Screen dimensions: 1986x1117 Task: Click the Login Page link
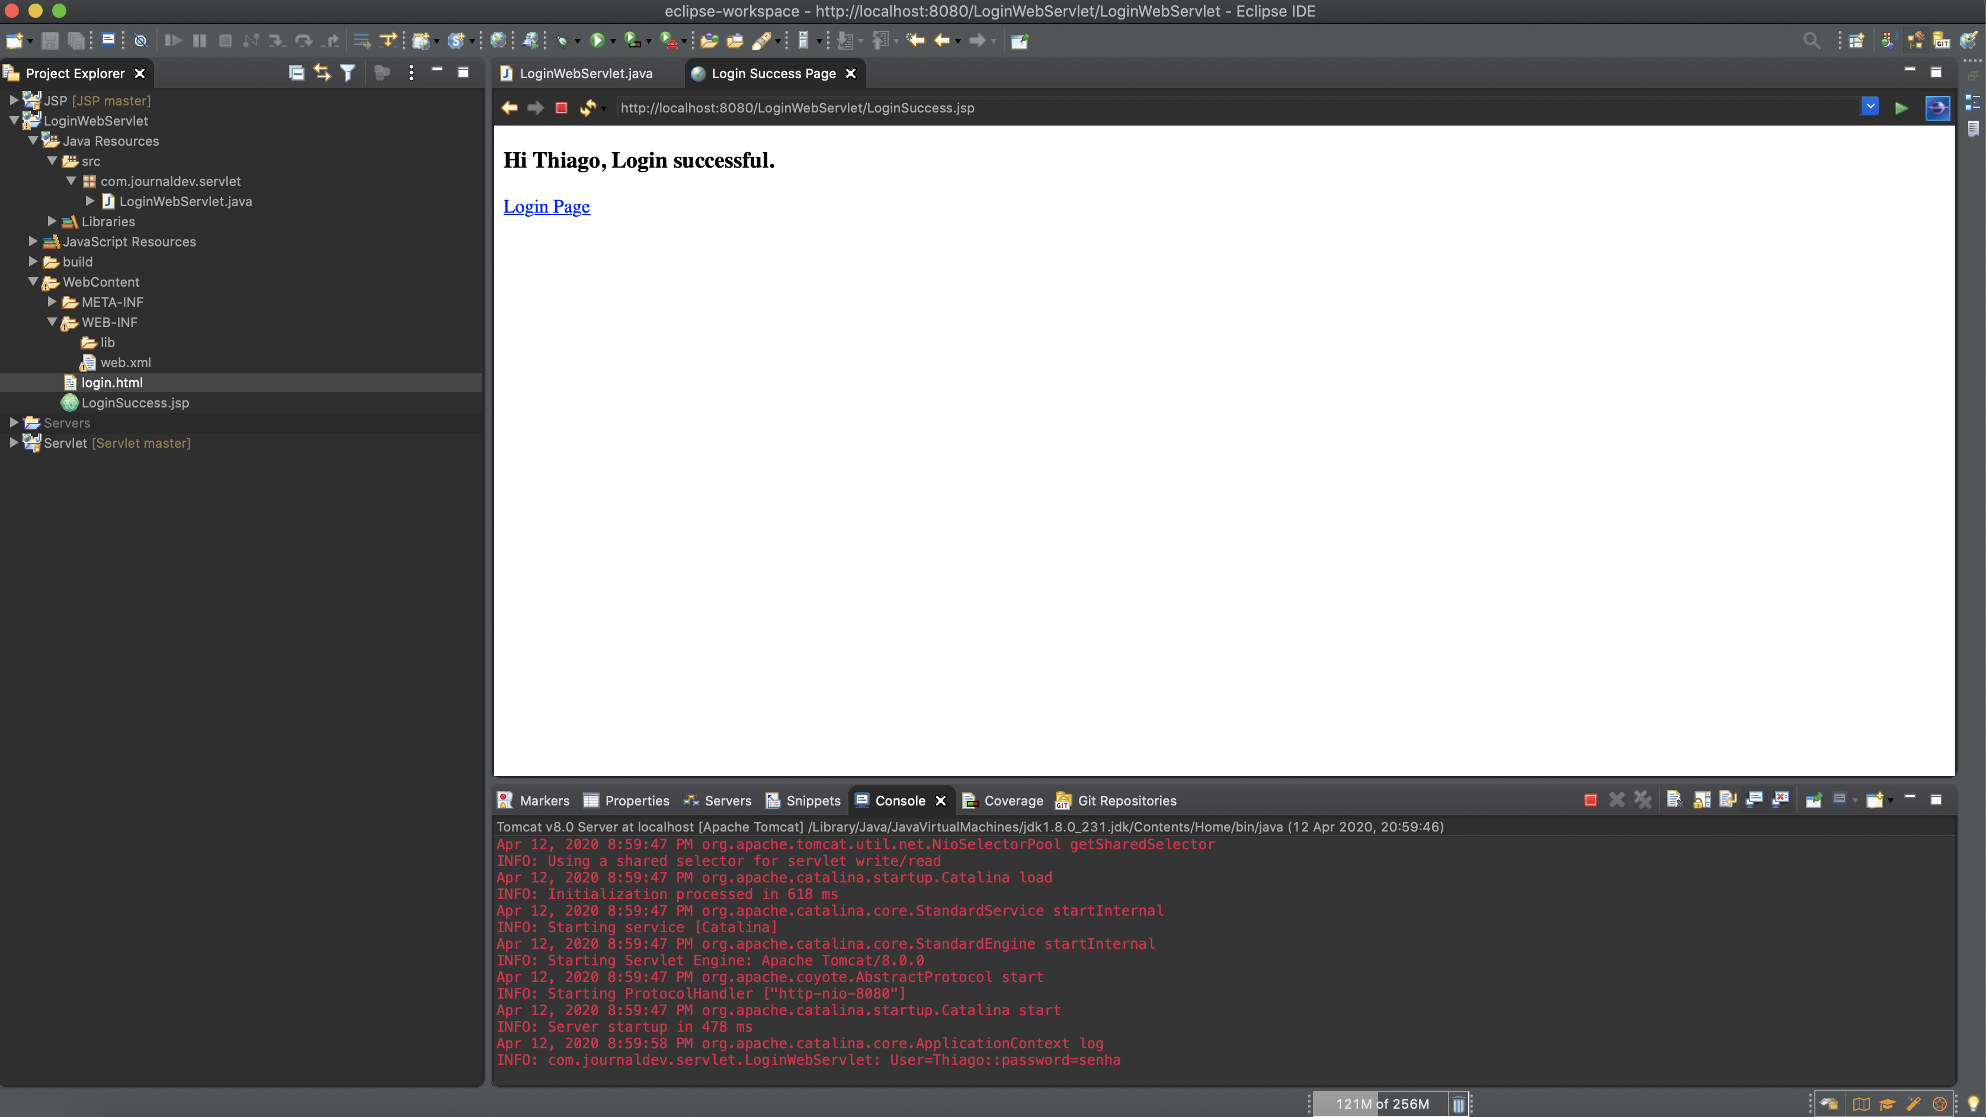click(x=546, y=207)
